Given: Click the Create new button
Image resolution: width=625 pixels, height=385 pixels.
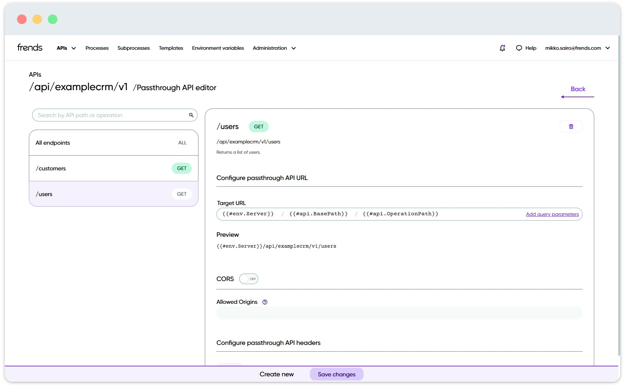Looking at the screenshot, I should (x=276, y=374).
